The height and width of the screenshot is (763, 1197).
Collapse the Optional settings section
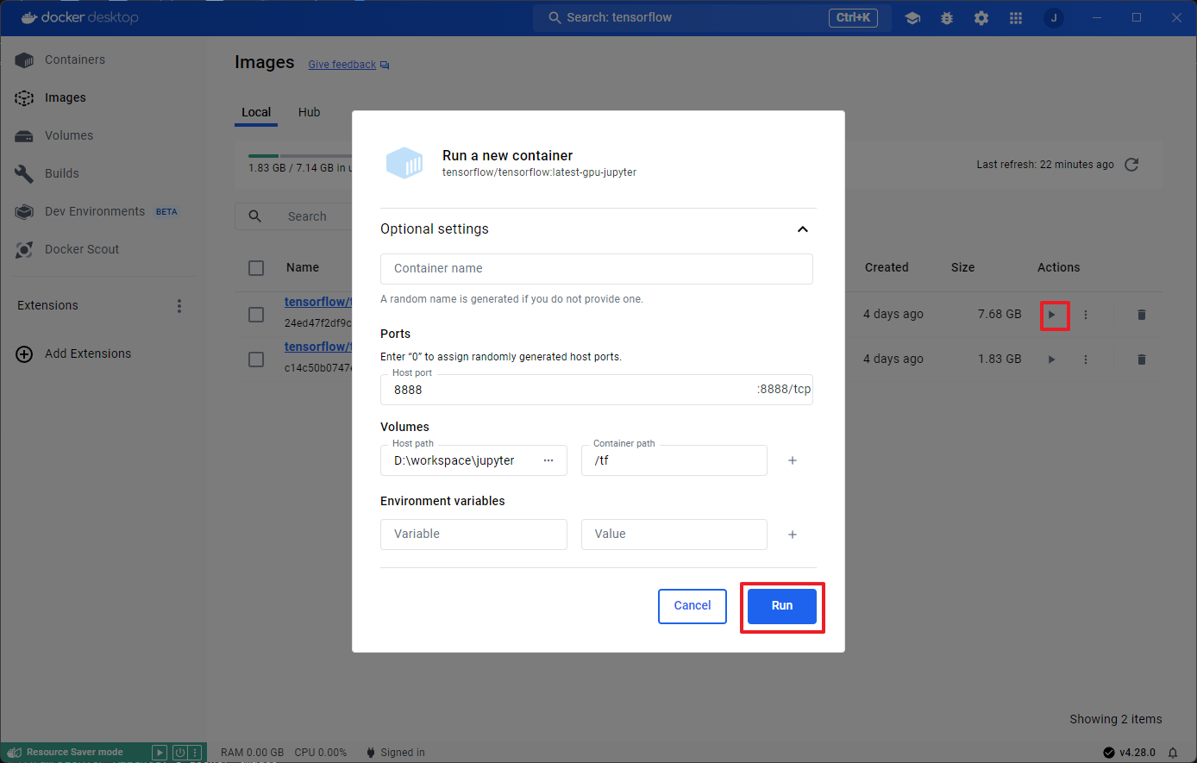(803, 229)
